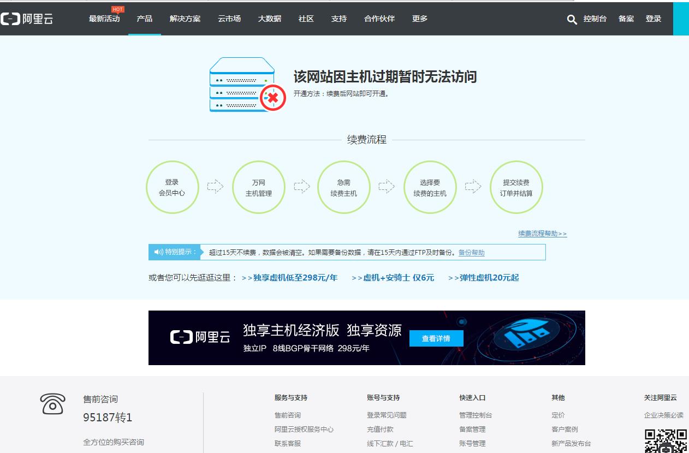689x453 pixels.
Task: Open the 备案 link in header
Action: 626,19
